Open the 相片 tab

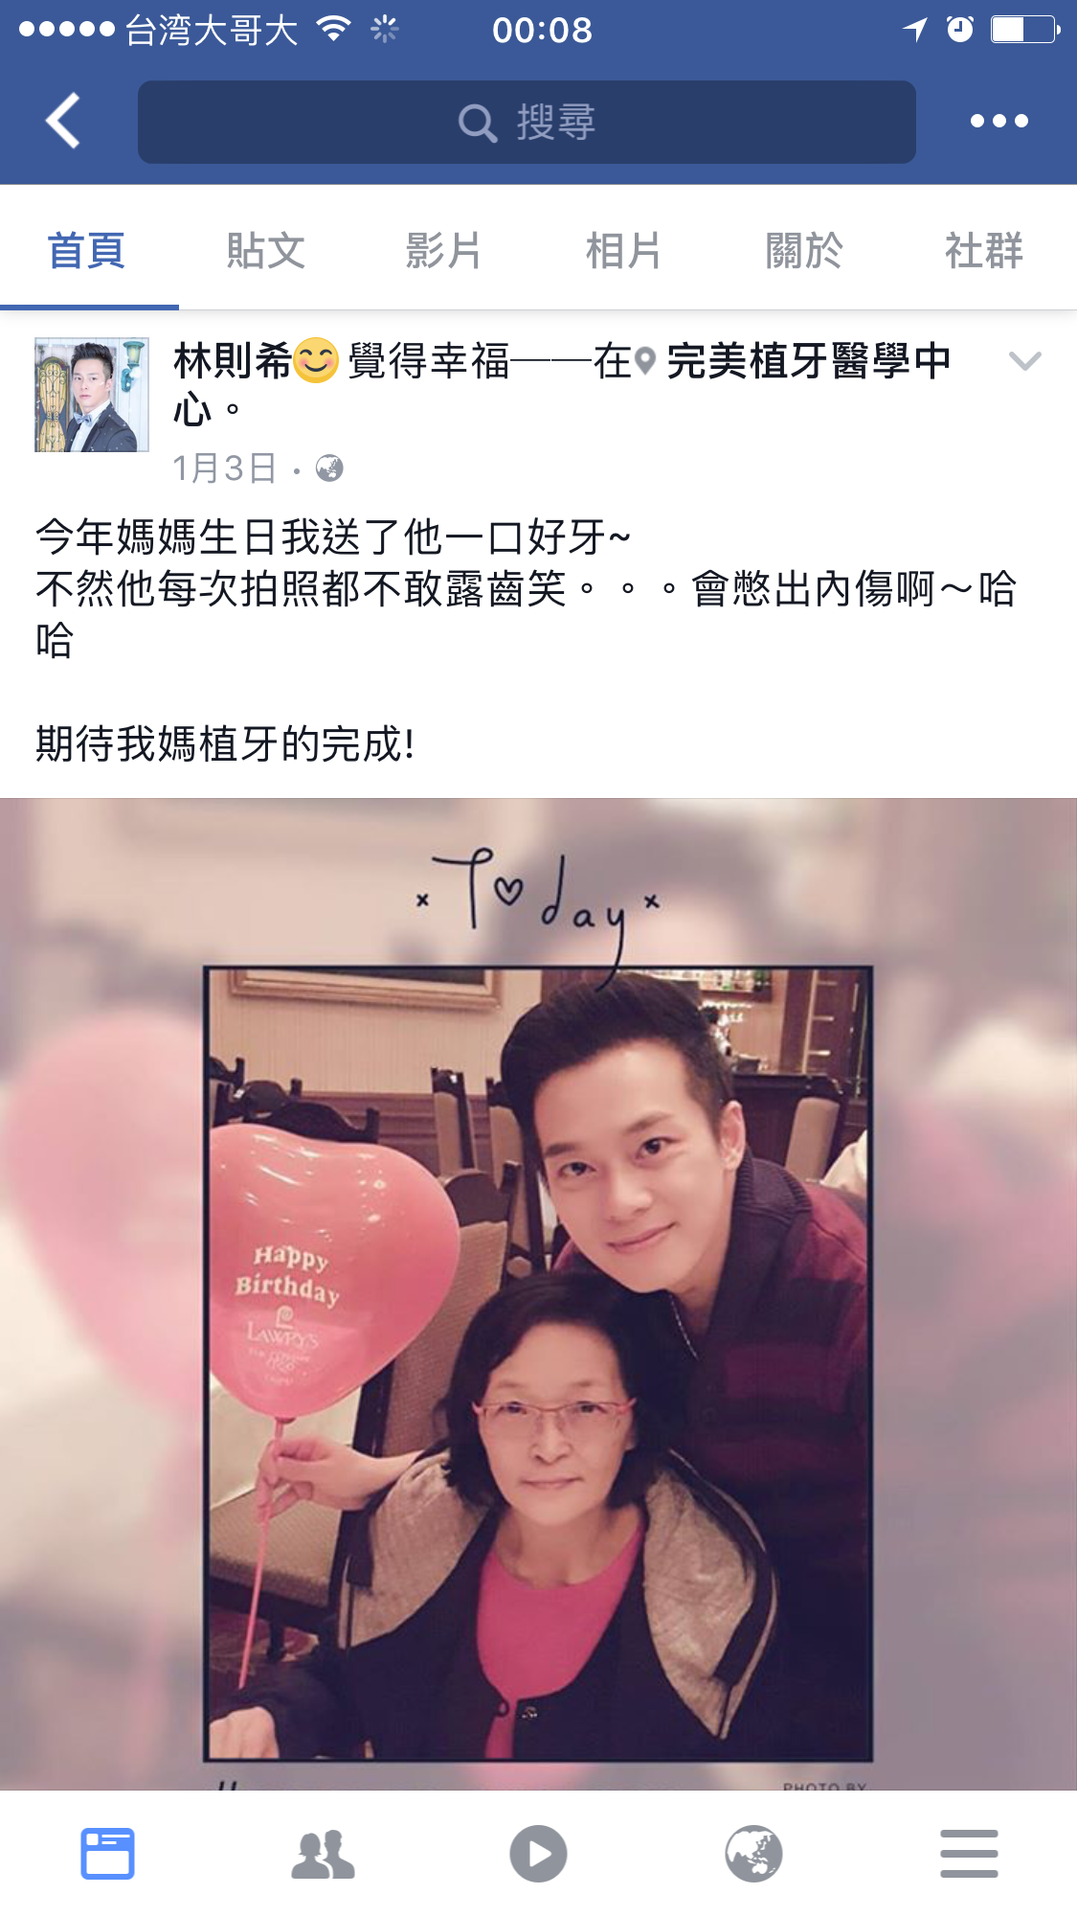pos(623,251)
